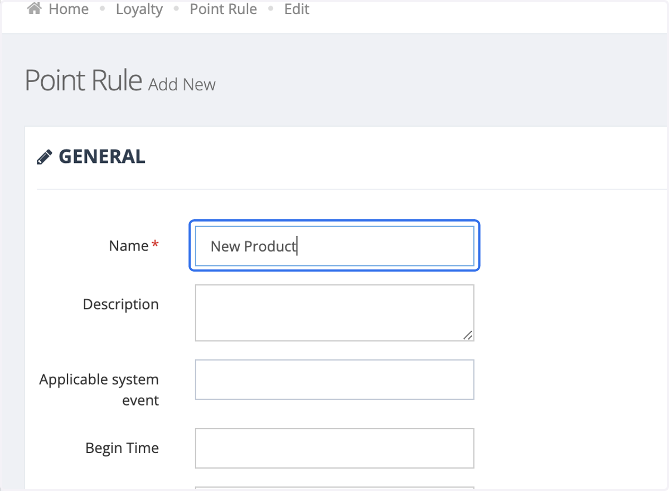Open the Point Rule breadcrumb link

[224, 9]
